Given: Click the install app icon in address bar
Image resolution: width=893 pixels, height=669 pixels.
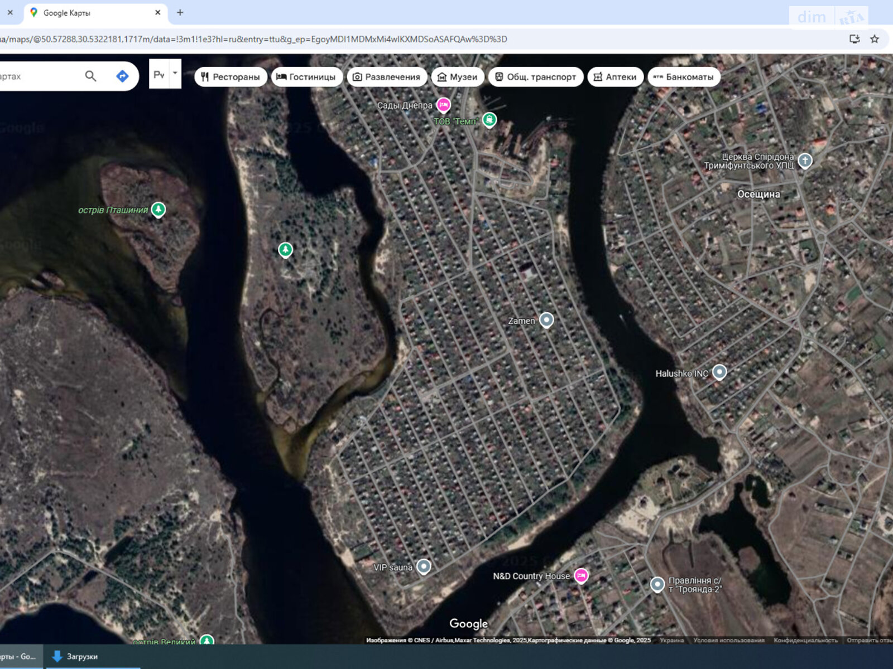Looking at the screenshot, I should (x=854, y=39).
